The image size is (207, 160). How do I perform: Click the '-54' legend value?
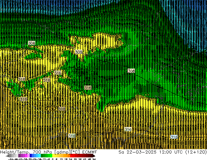(x=10, y=159)
